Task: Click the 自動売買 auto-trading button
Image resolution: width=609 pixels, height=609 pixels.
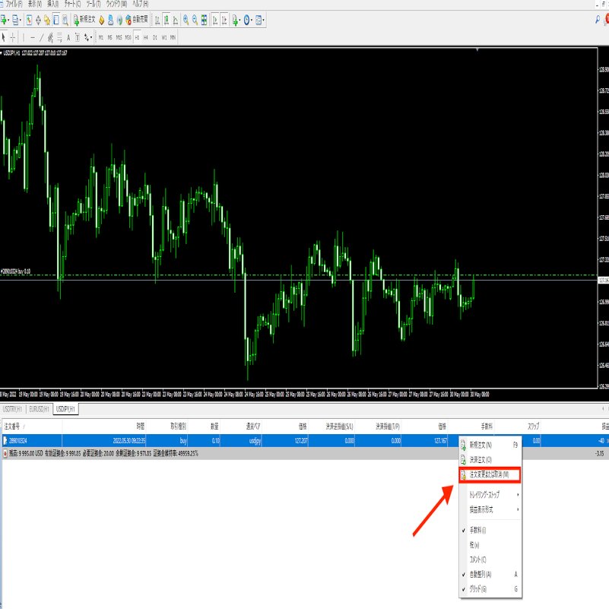Action: click(x=137, y=20)
